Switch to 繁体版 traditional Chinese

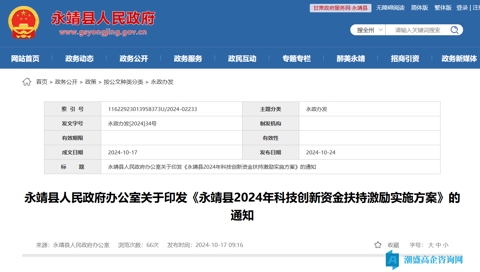click(x=443, y=8)
